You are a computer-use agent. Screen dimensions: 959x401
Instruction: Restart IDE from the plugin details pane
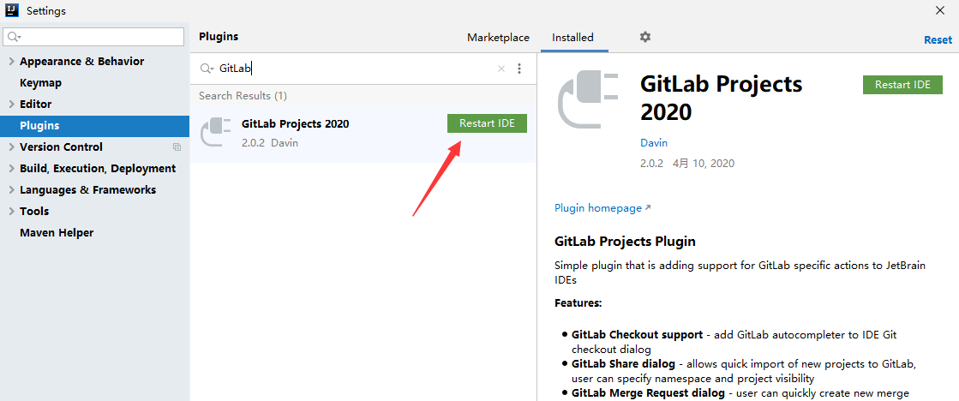(x=902, y=84)
